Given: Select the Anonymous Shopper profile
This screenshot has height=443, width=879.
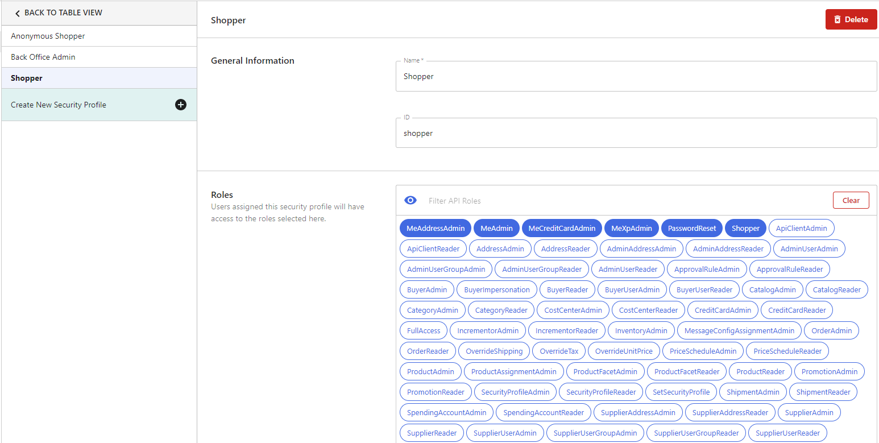Looking at the screenshot, I should pyautogui.click(x=48, y=36).
